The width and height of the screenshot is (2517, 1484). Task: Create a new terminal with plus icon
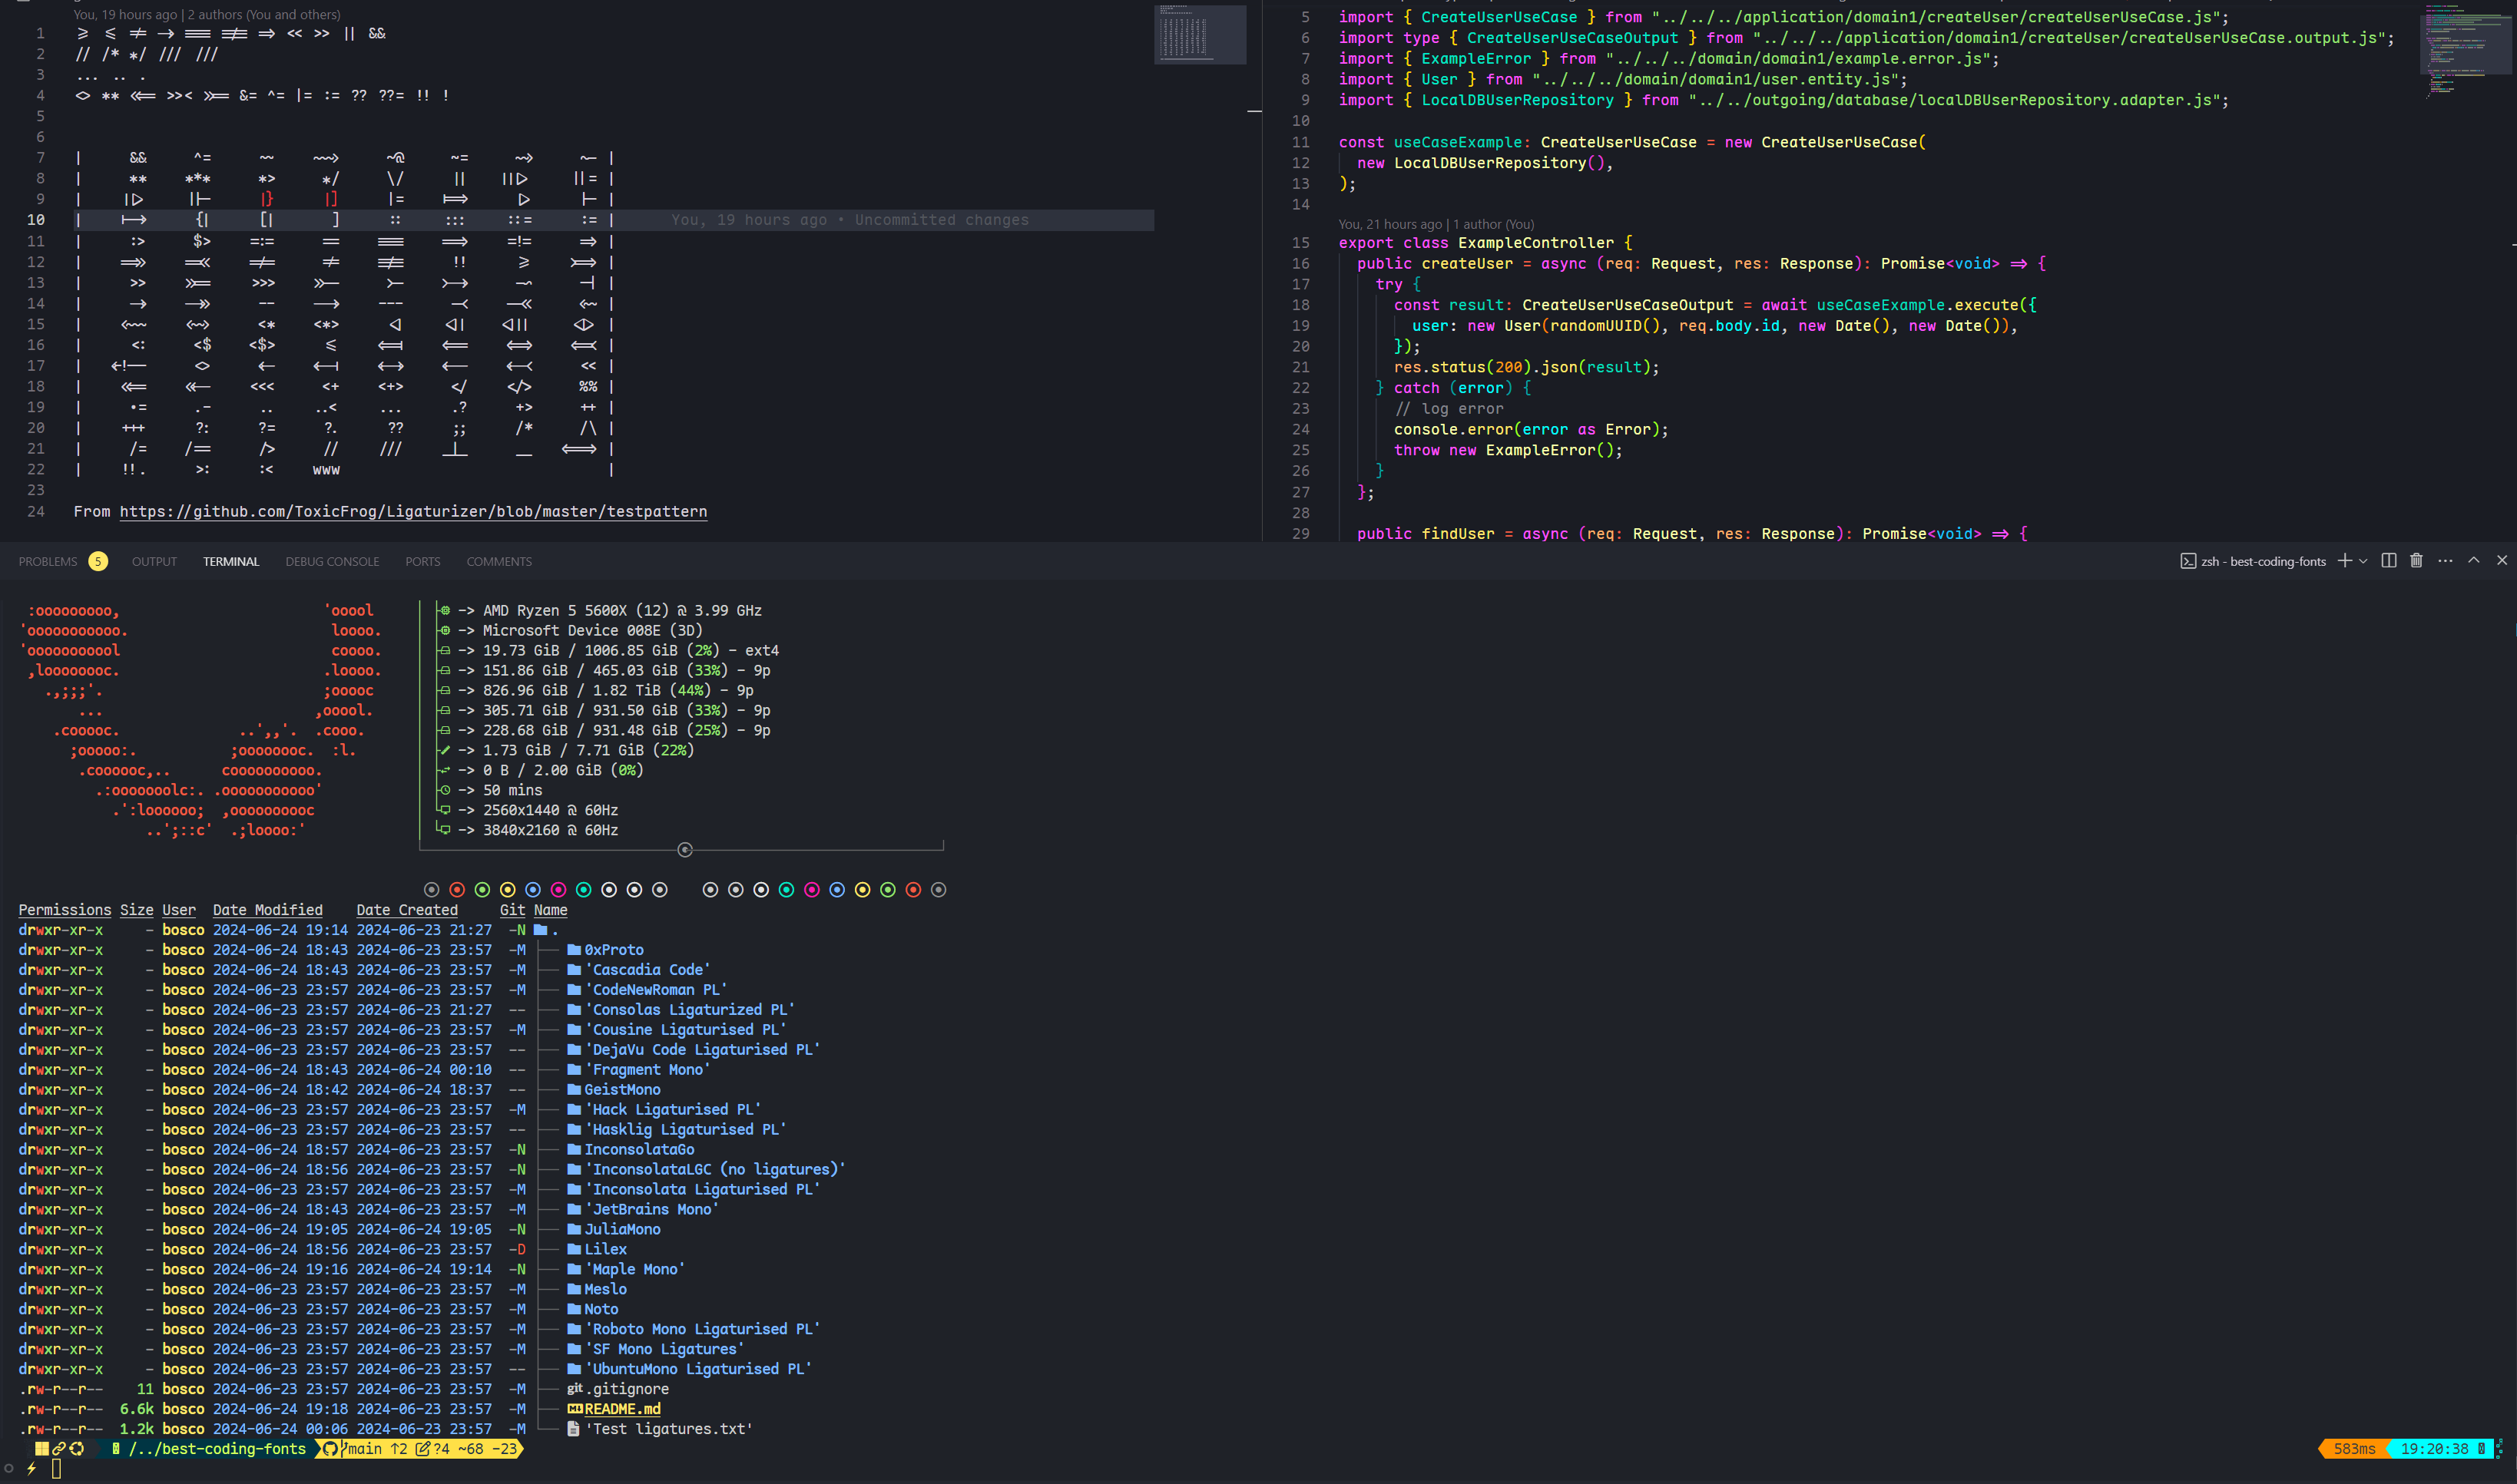coord(2344,561)
